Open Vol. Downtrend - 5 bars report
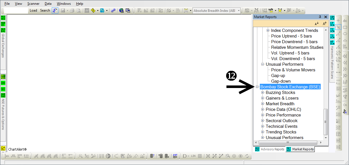 coord(293,59)
